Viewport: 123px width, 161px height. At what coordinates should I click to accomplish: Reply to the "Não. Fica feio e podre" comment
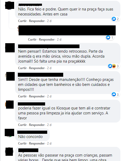[x=37, y=21]
